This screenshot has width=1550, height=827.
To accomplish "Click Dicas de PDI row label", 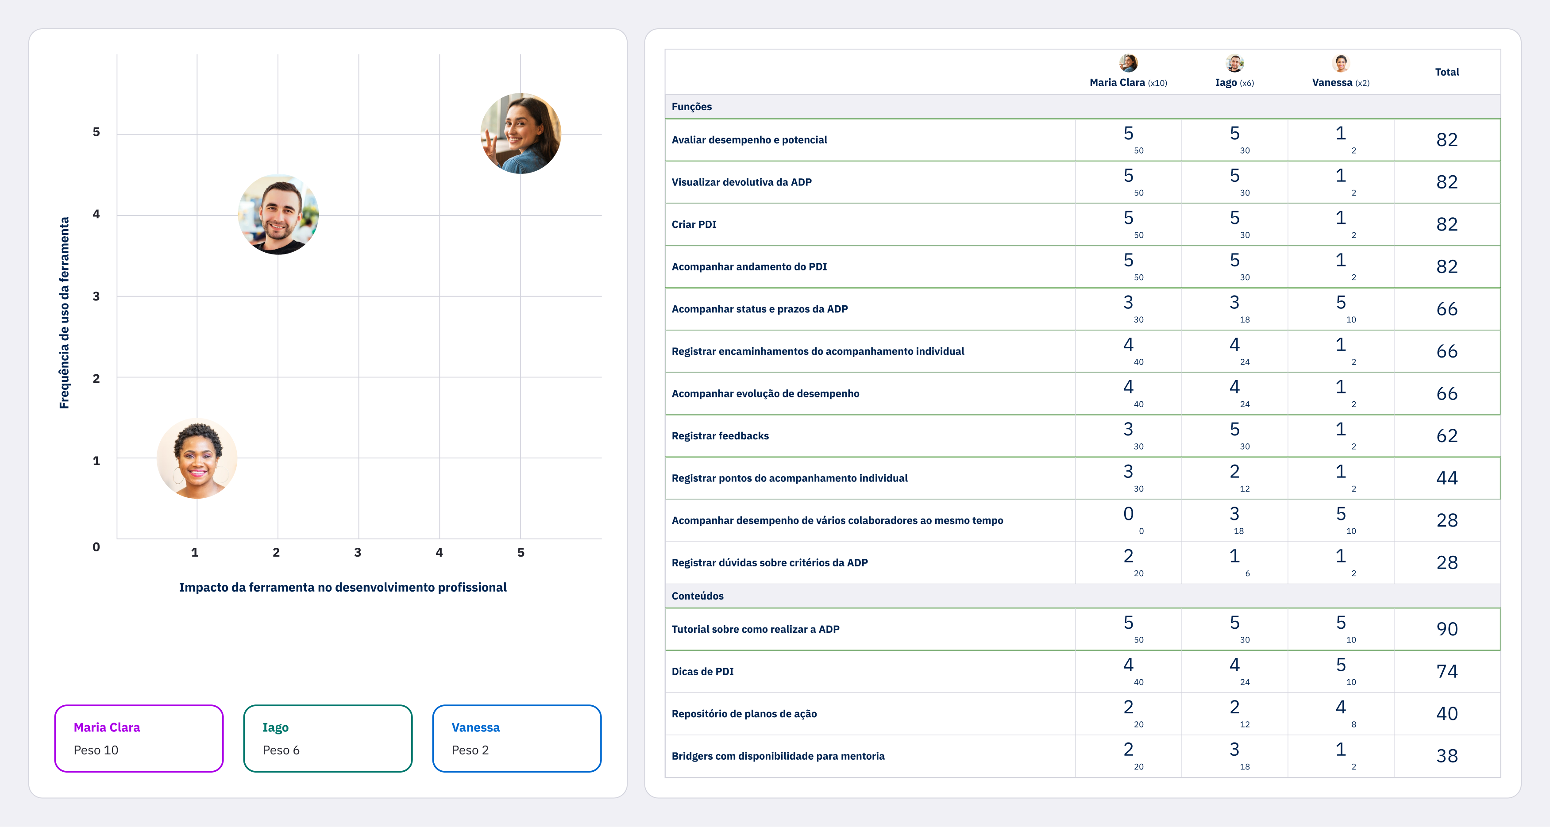I will 702,671.
